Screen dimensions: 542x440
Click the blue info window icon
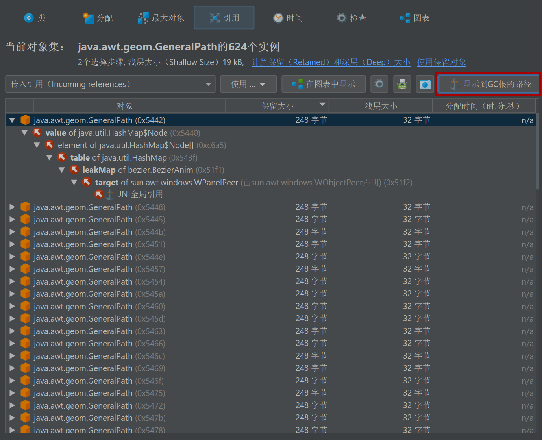[425, 84]
